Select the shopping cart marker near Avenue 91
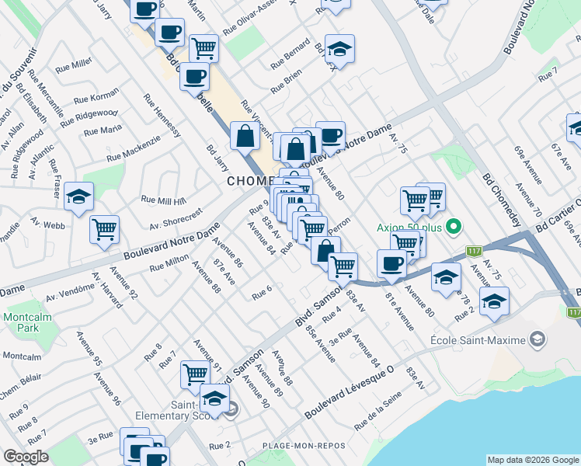The height and width of the screenshot is (466, 581). coord(195,376)
